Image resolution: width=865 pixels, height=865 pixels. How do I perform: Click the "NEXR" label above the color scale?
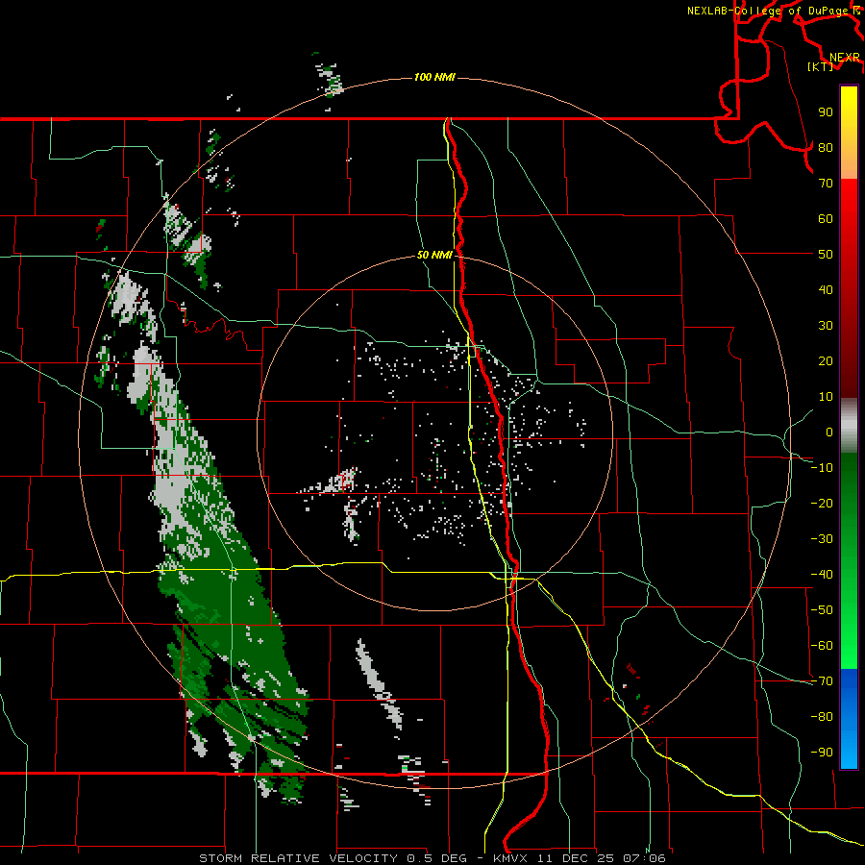point(845,58)
